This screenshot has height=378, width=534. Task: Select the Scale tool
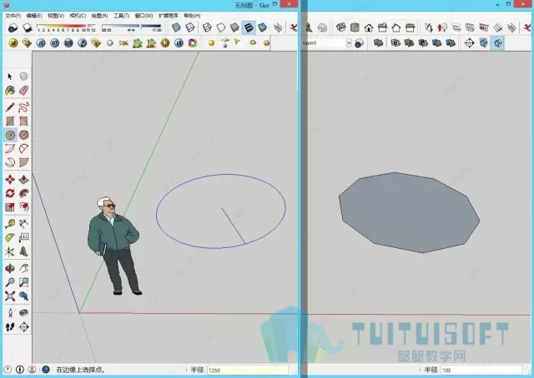(x=10, y=206)
